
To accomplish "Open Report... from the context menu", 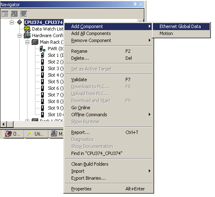I will pyautogui.click(x=108, y=132).
